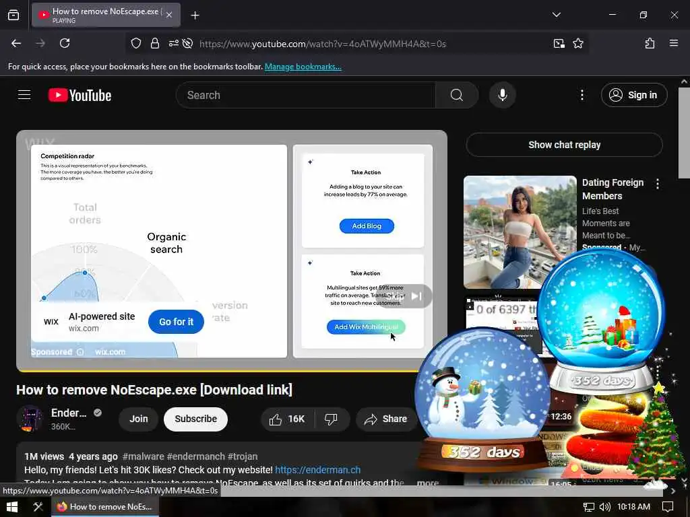Open Enderman channel avatar
Viewport: 690px width, 517px height.
point(30,419)
